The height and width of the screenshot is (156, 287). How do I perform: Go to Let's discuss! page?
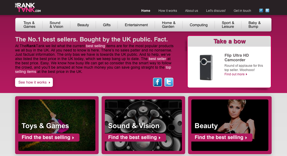tap(216, 11)
